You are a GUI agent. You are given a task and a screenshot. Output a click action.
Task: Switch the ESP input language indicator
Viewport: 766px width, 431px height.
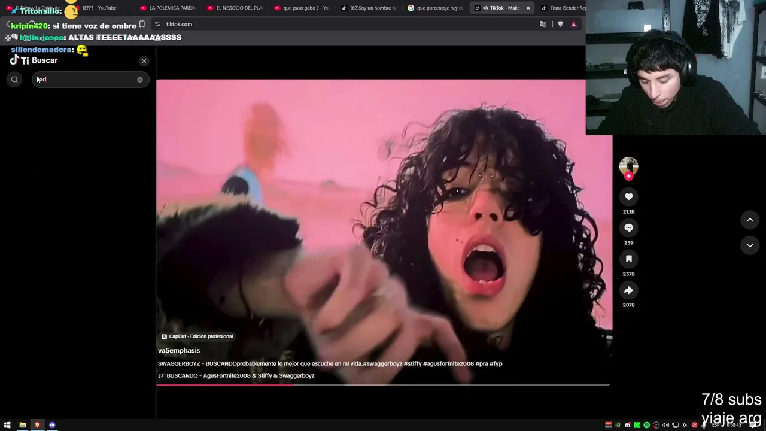coord(716,425)
